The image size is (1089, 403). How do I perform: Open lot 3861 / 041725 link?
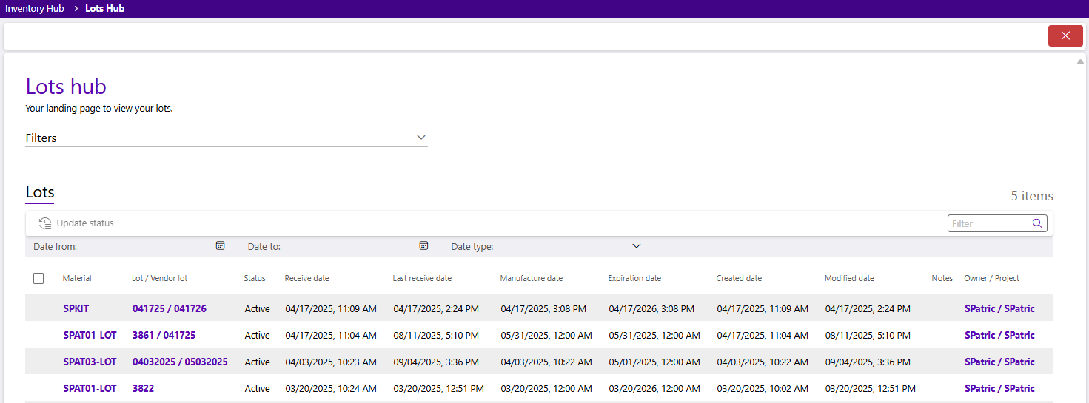164,335
